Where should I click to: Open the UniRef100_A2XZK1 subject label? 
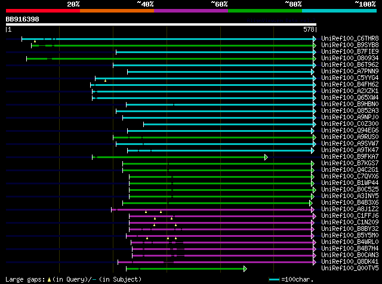350,91
